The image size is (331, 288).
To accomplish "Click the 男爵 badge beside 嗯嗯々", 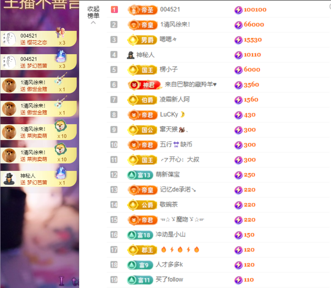I will tap(142, 40).
